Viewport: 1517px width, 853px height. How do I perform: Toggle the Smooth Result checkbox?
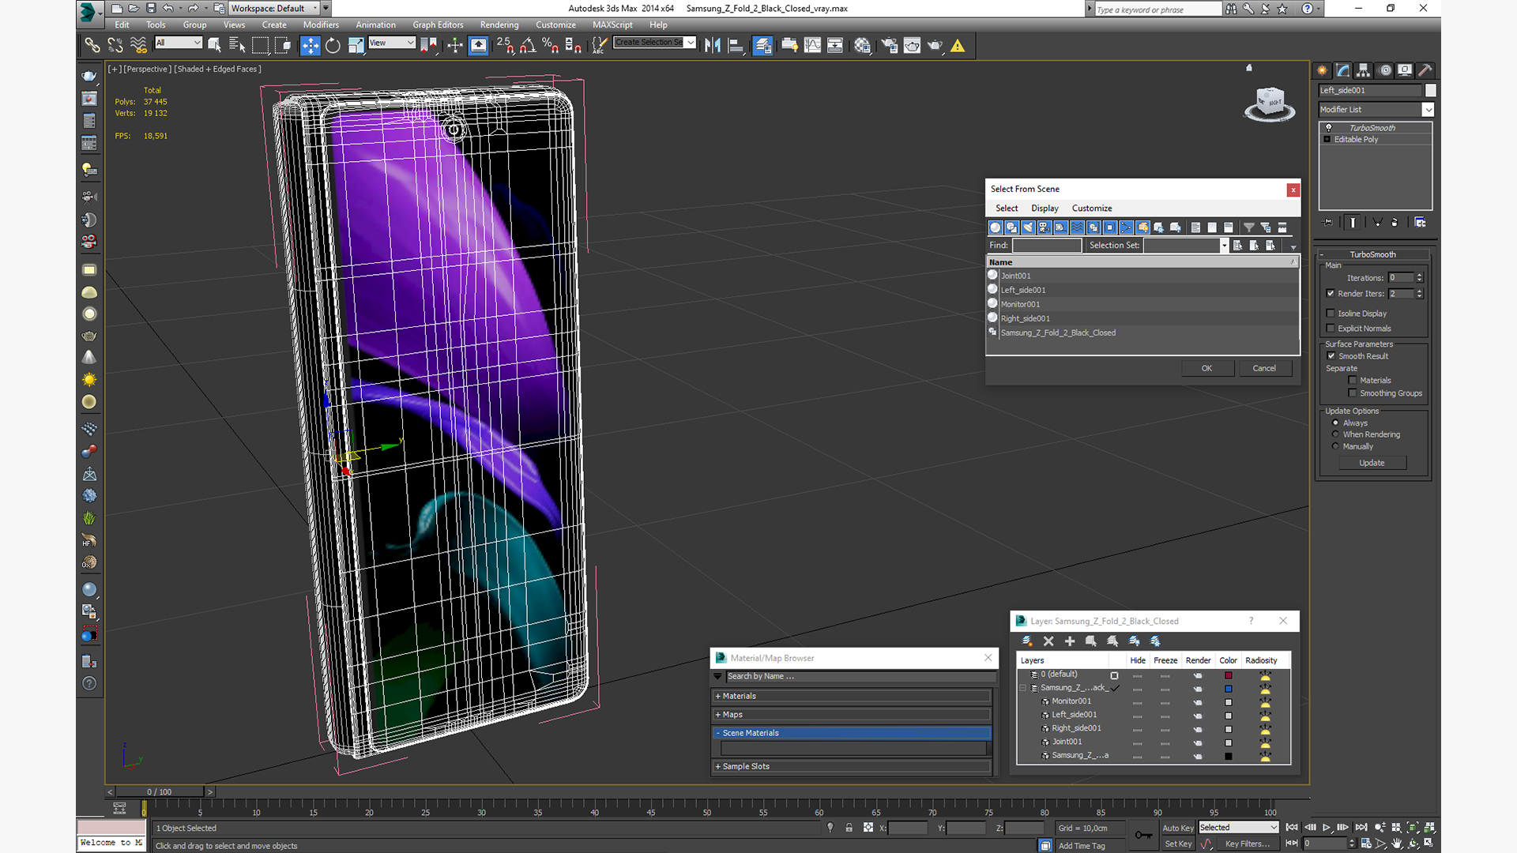coord(1331,355)
